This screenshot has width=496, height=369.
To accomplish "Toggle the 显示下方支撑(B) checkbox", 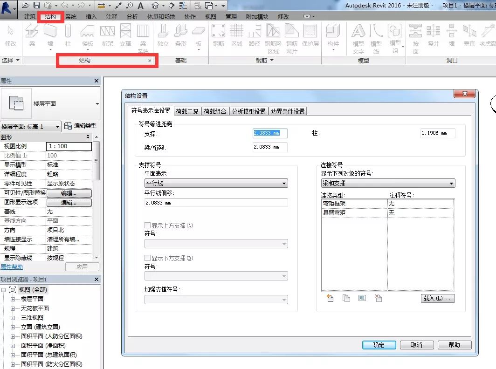I will 147,258.
